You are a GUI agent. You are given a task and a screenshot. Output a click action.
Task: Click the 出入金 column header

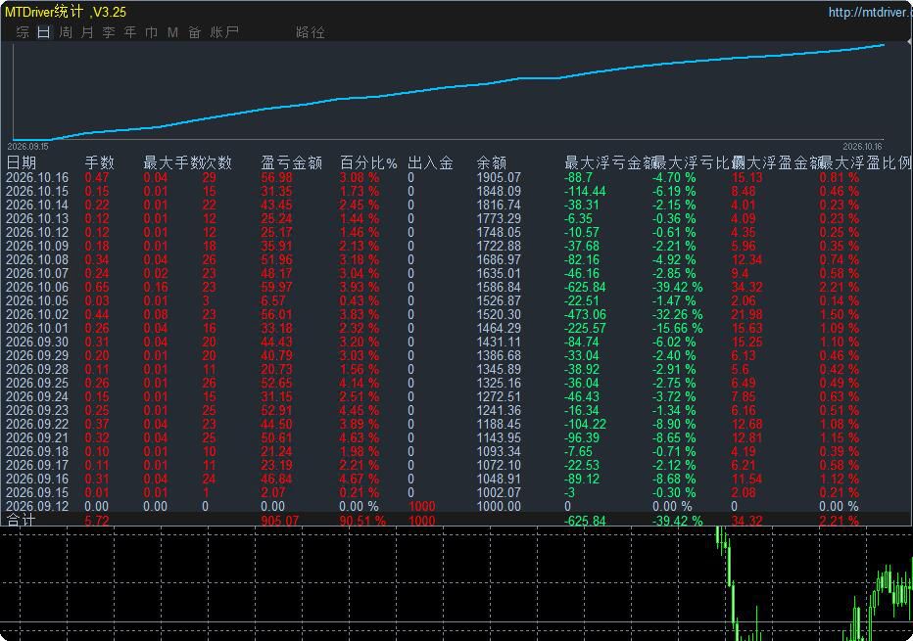point(430,162)
